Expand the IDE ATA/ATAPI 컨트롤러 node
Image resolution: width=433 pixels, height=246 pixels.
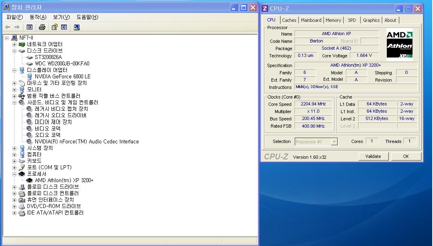click(x=14, y=213)
